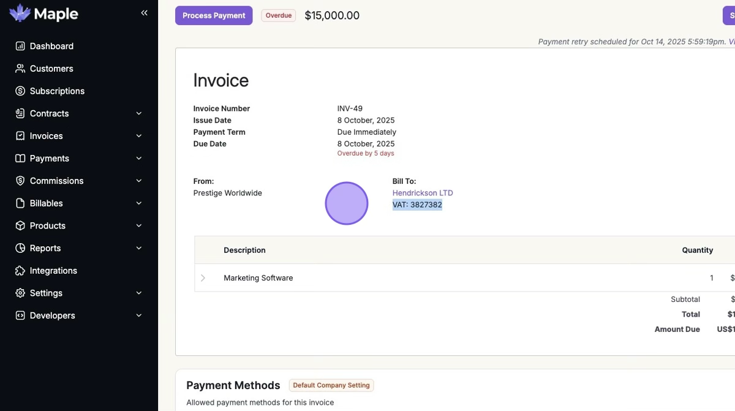Image resolution: width=735 pixels, height=411 pixels.
Task: Click the Default Company Setting badge
Action: 331,385
